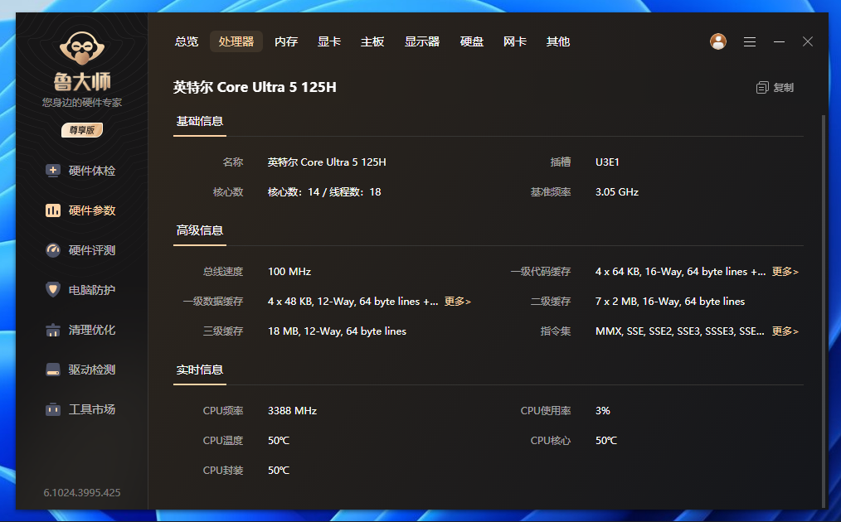Click the copy icon next to 复制

click(762, 87)
